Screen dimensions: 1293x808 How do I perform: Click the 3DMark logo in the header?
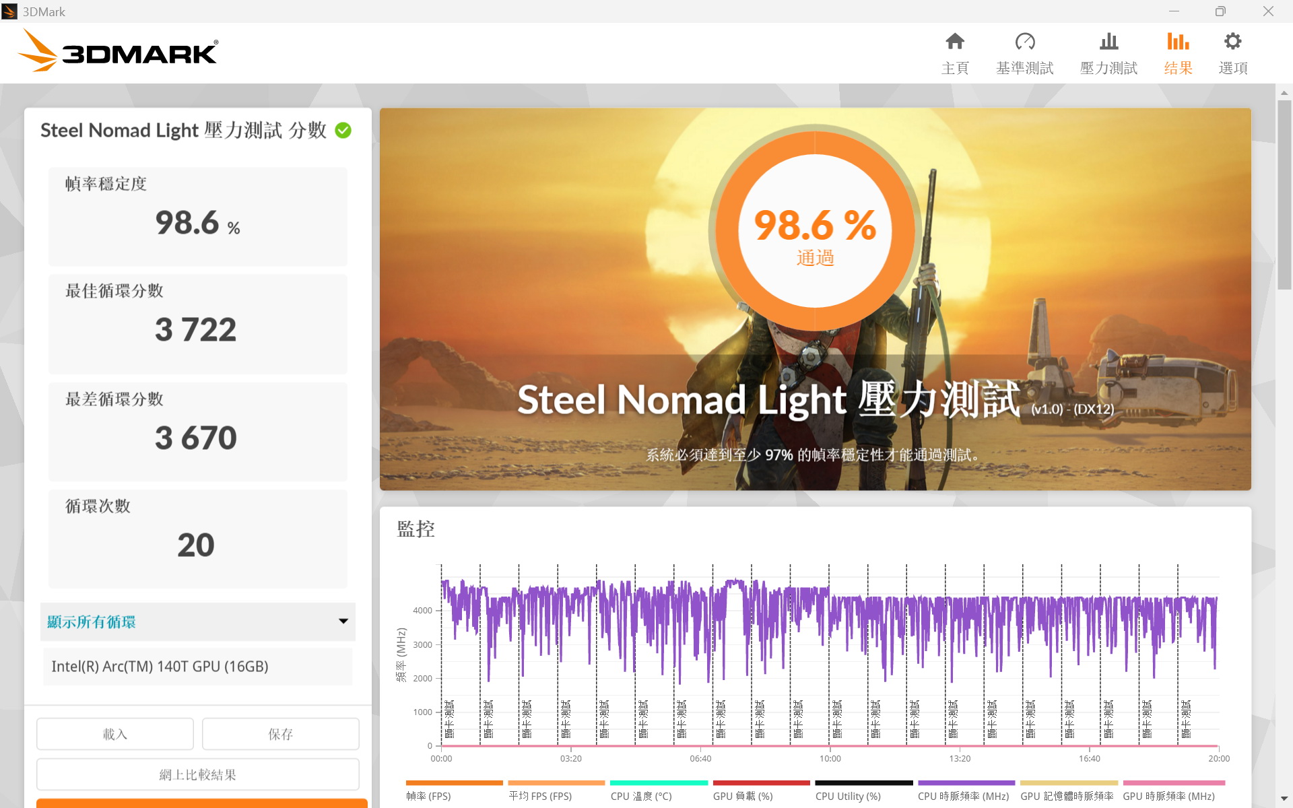118,50
